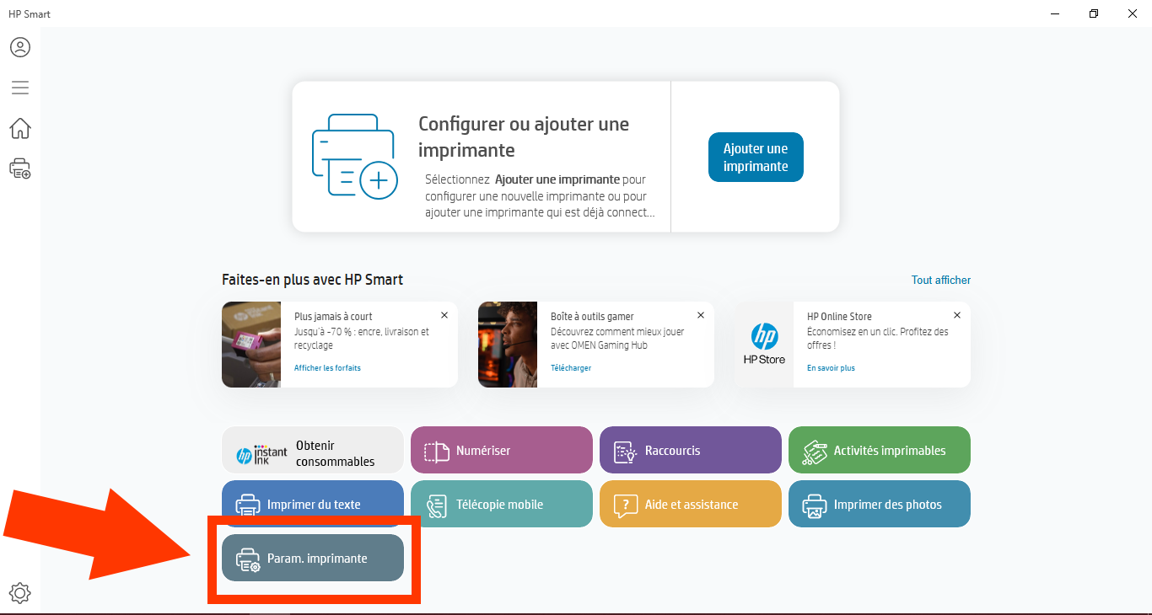This screenshot has height=615, width=1152.
Task: Open the En savoir plus link
Action: 831,368
